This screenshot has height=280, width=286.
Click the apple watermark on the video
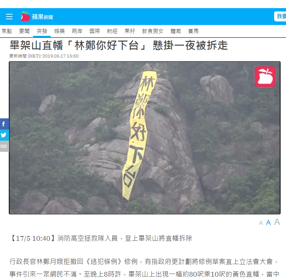[265, 77]
